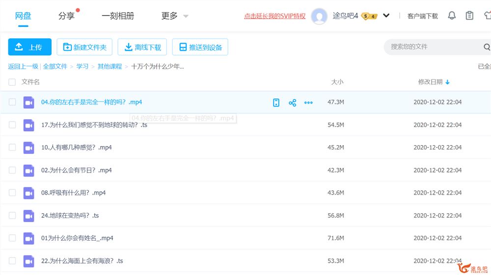Expand the account dropdown arrow next to 途鸟吧4
Viewport: 491px width, 275px height.
pyautogui.click(x=386, y=16)
